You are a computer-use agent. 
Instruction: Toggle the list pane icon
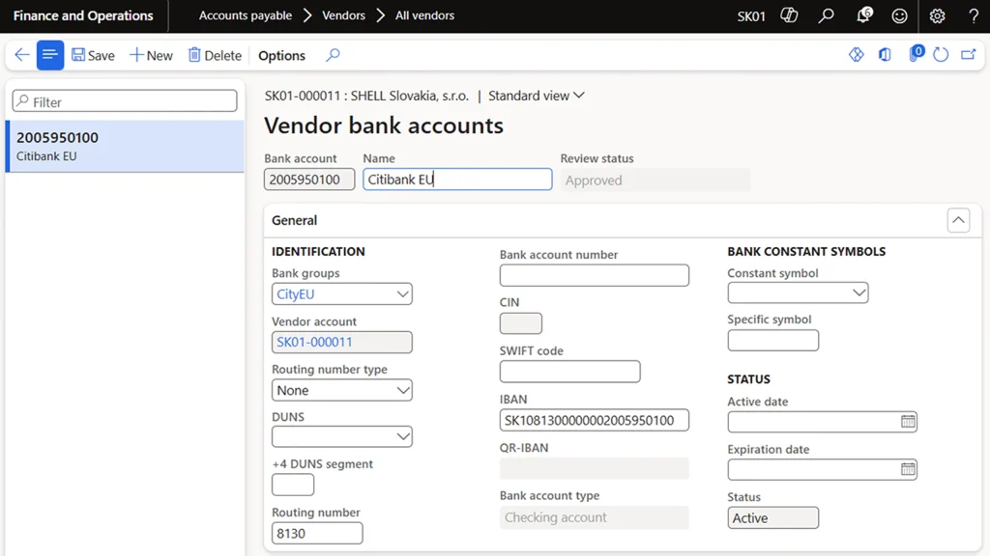pos(50,55)
